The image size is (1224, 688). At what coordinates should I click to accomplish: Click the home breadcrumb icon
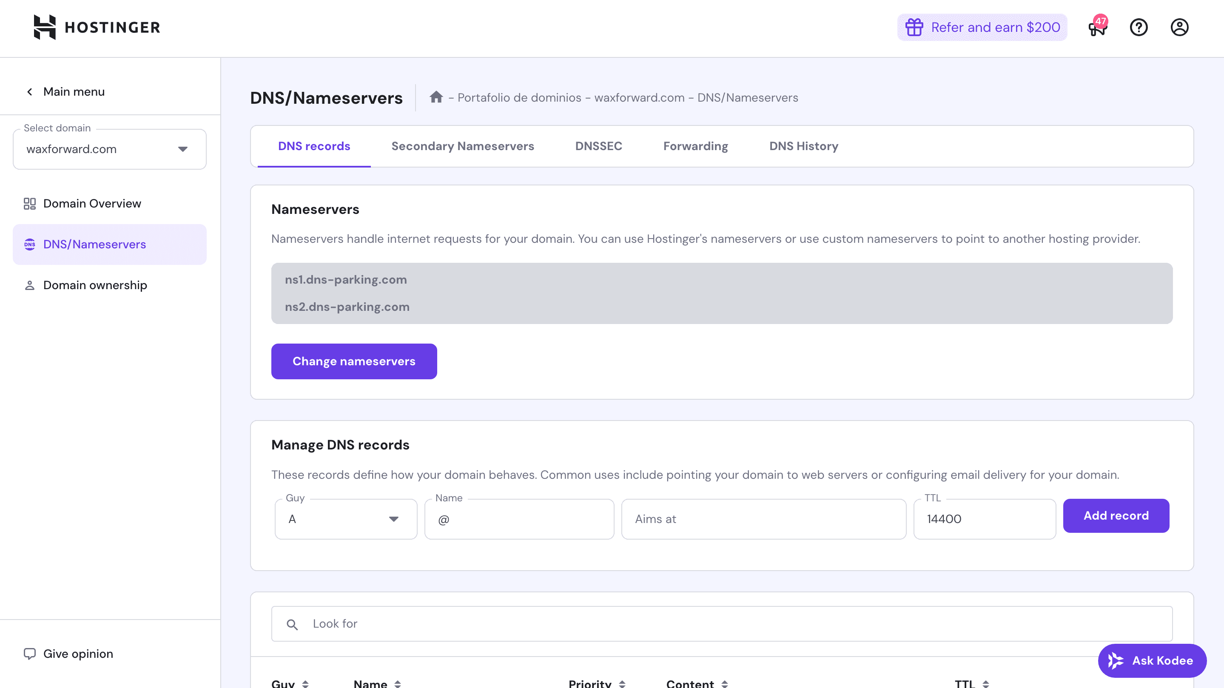tap(436, 97)
